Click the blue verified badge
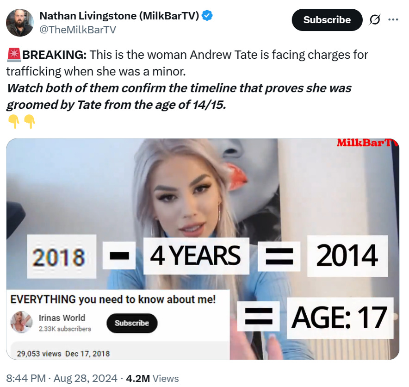Image resolution: width=409 pixels, height=387 pixels. (x=207, y=16)
